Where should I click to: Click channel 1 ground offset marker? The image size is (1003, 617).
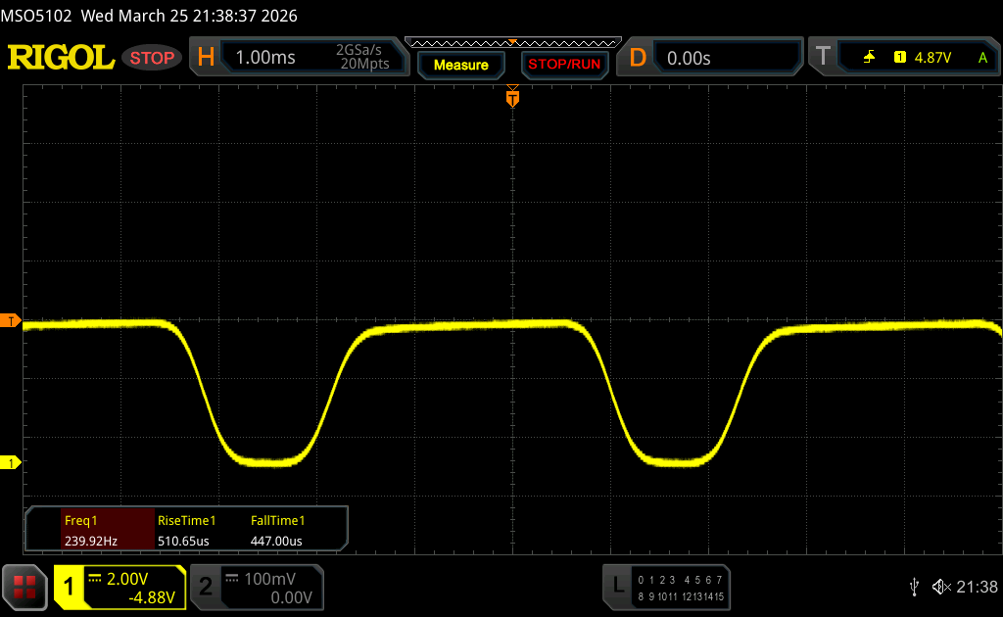click(x=11, y=462)
